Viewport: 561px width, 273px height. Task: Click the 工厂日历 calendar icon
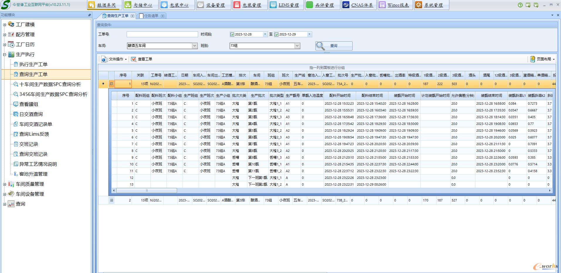[x=11, y=45]
